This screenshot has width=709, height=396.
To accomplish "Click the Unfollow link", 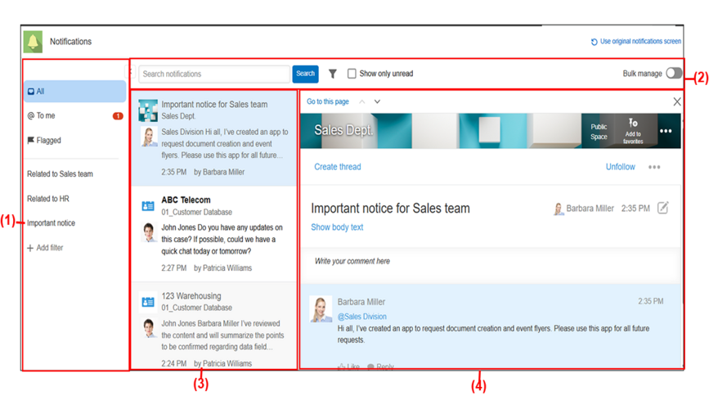I will pyautogui.click(x=620, y=167).
